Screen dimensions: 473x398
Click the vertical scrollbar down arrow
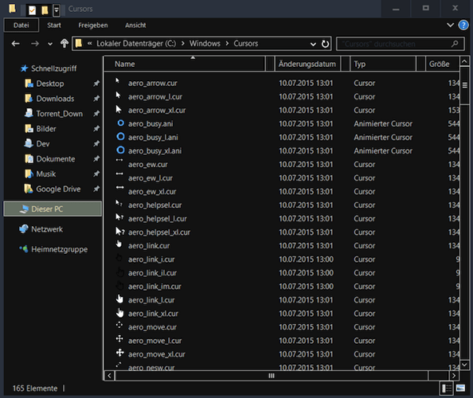(464, 365)
